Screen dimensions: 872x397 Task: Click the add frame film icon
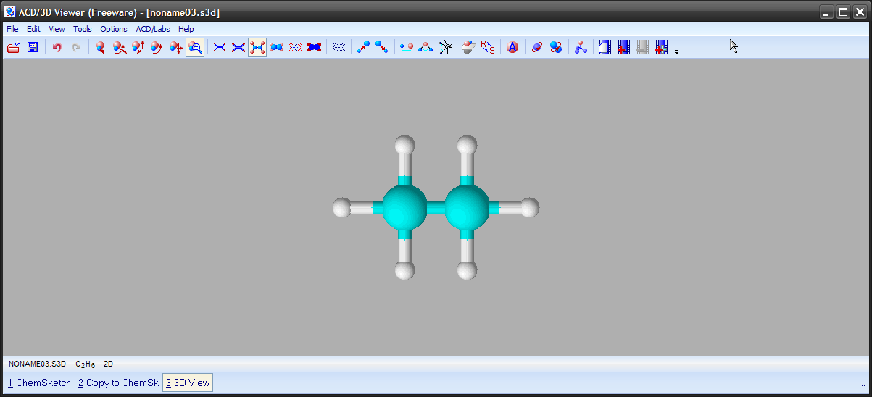coord(624,48)
